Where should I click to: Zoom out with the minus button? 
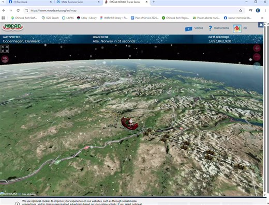[257, 57]
